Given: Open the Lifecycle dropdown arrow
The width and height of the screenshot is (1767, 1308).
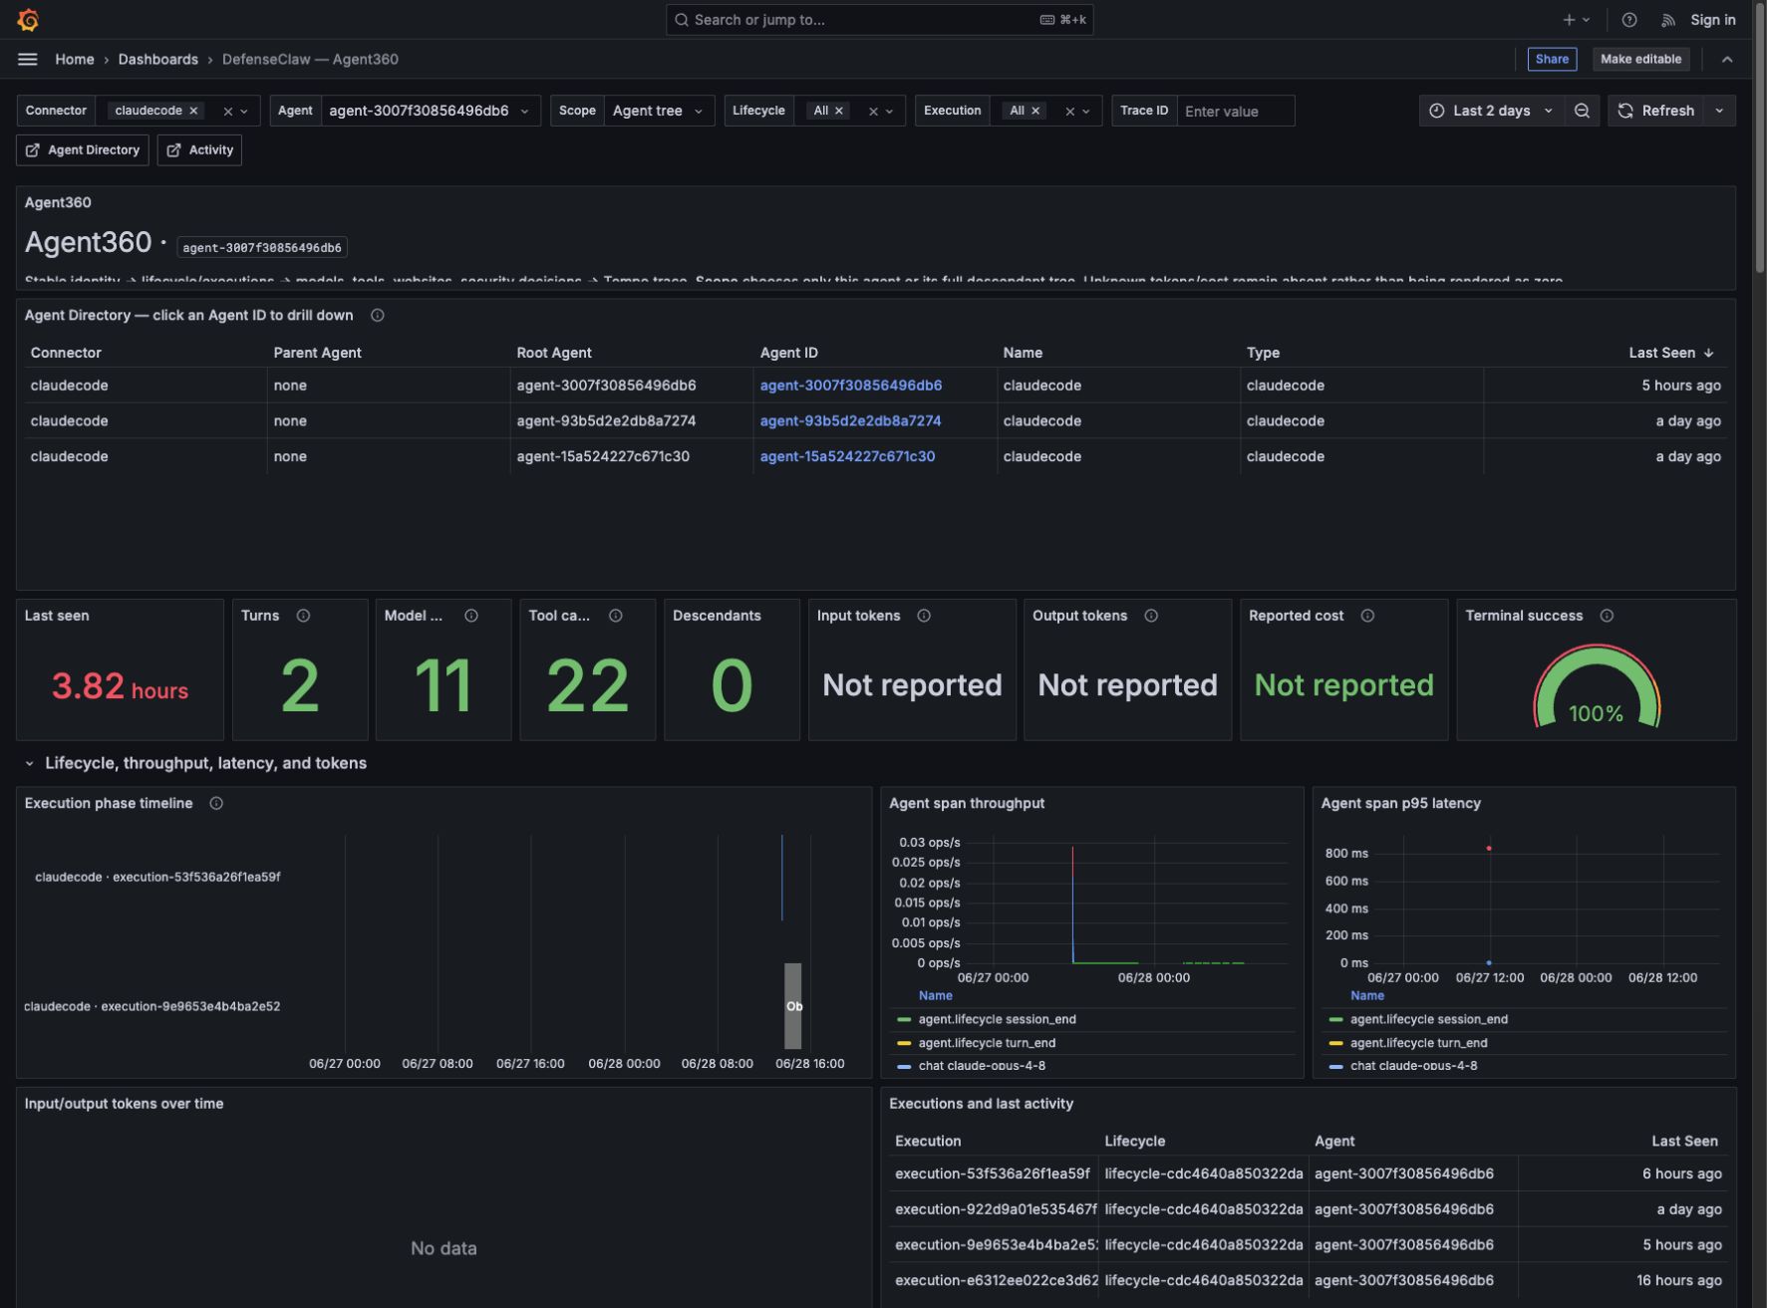Looking at the screenshot, I should (x=890, y=112).
